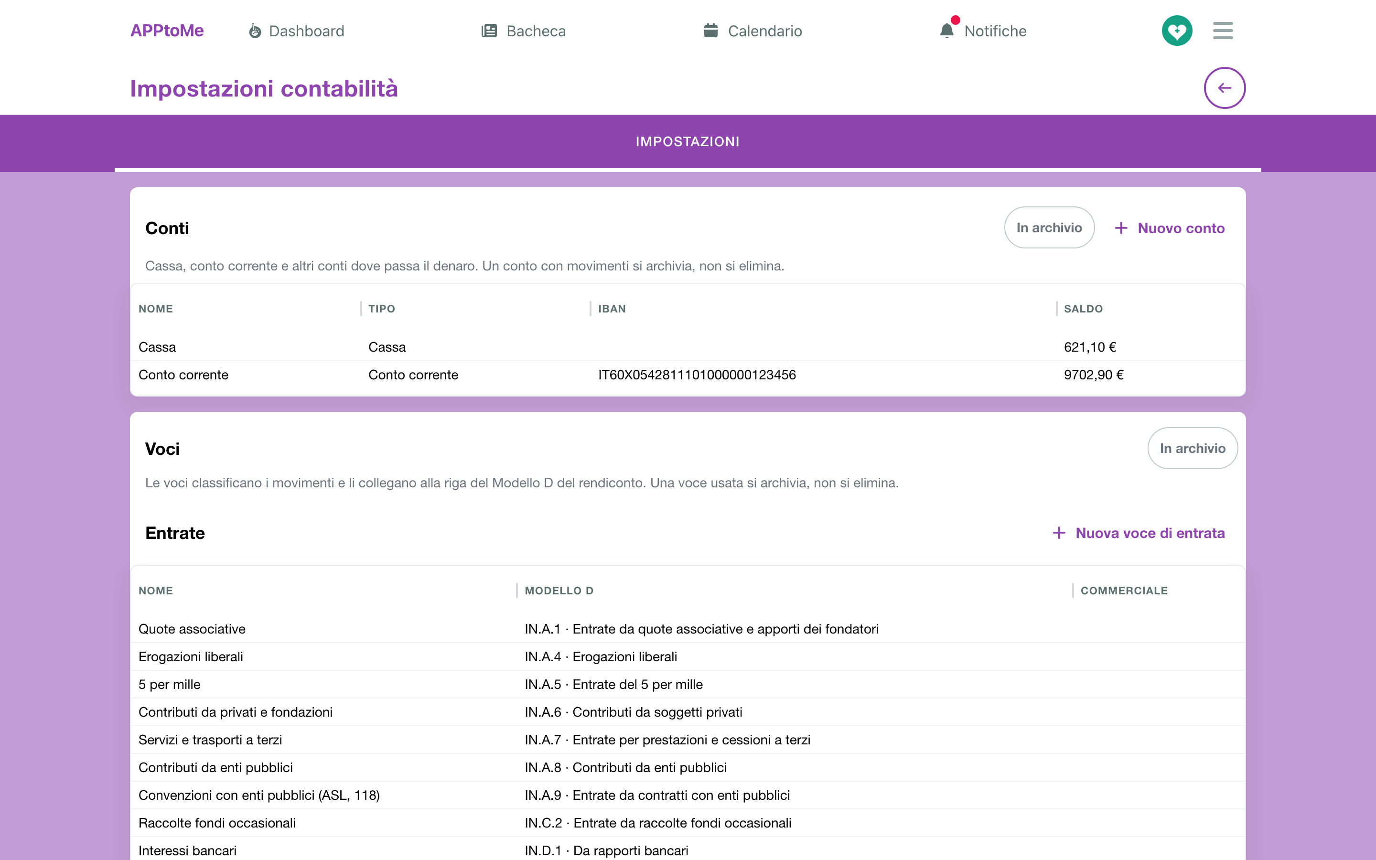Show archived accounts in Conti

[1049, 227]
